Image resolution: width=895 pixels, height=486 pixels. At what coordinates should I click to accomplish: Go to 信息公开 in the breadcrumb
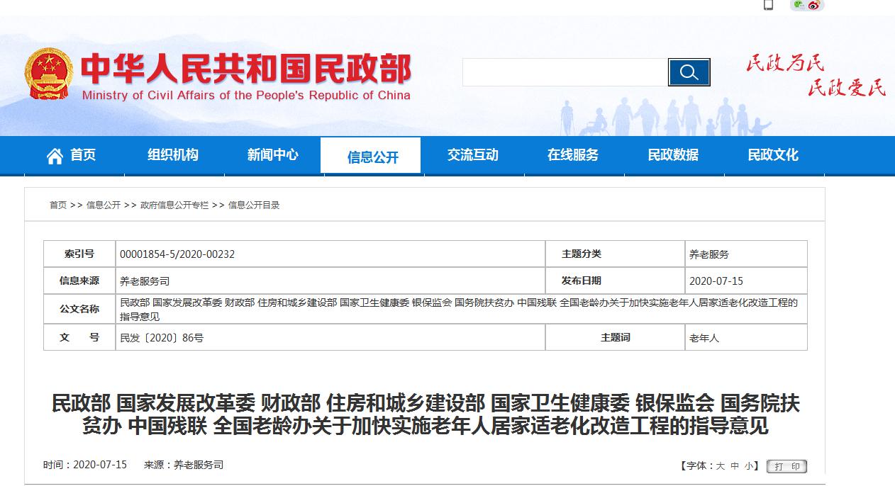[104, 205]
